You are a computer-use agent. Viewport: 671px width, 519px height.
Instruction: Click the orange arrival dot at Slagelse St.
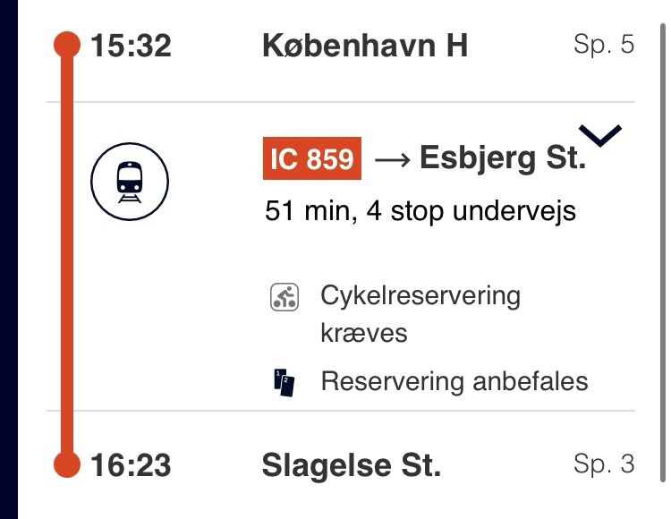[67, 464]
